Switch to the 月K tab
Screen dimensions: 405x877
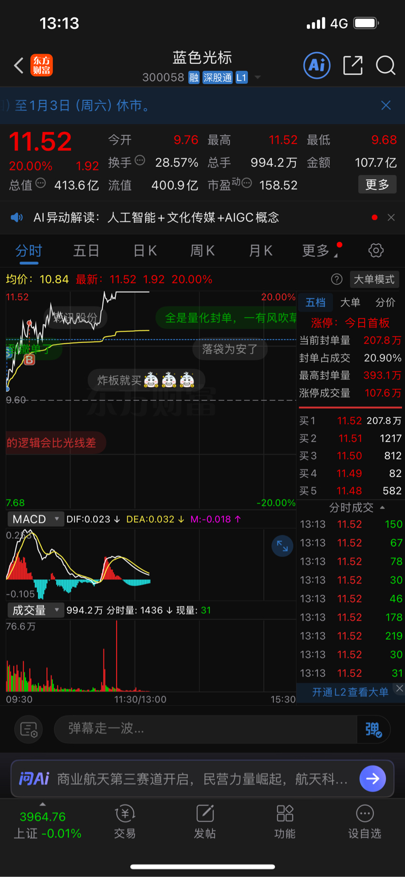click(261, 250)
